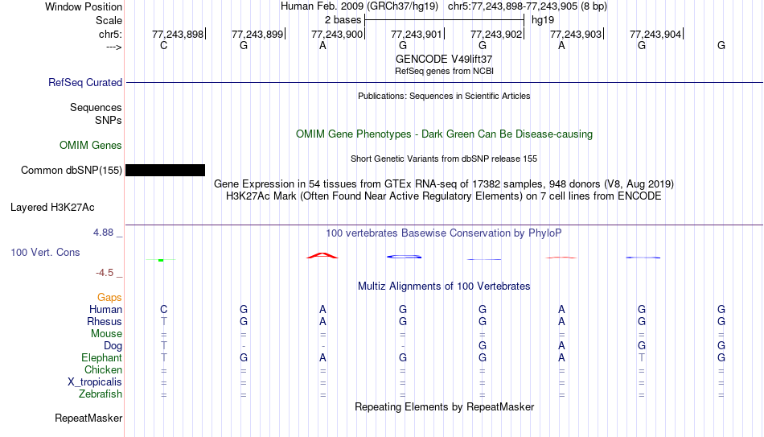The height and width of the screenshot is (437, 764).
Task: Click the blue outlined G PhyloP conservation mark
Action: pyautogui.click(x=404, y=257)
